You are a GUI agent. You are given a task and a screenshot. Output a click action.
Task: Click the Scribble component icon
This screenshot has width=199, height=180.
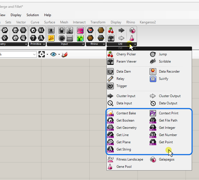click(153, 61)
